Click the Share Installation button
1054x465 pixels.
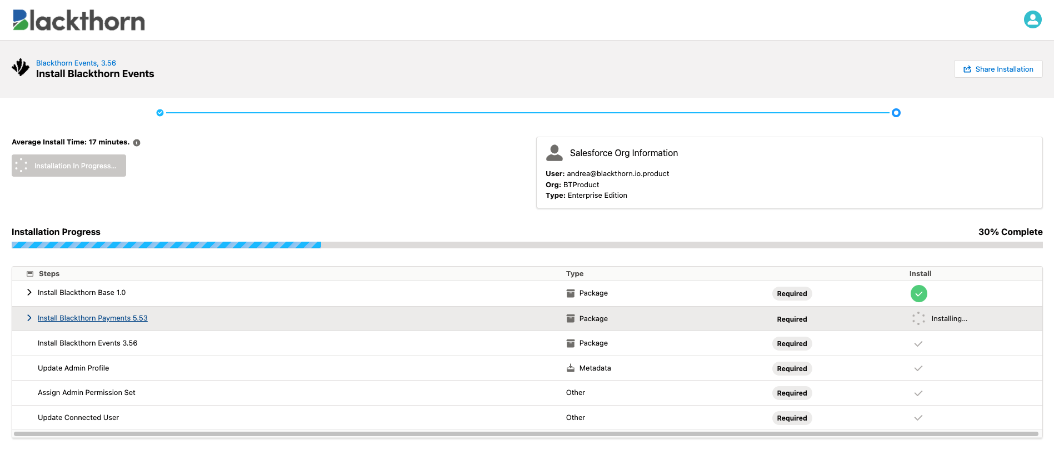point(998,69)
